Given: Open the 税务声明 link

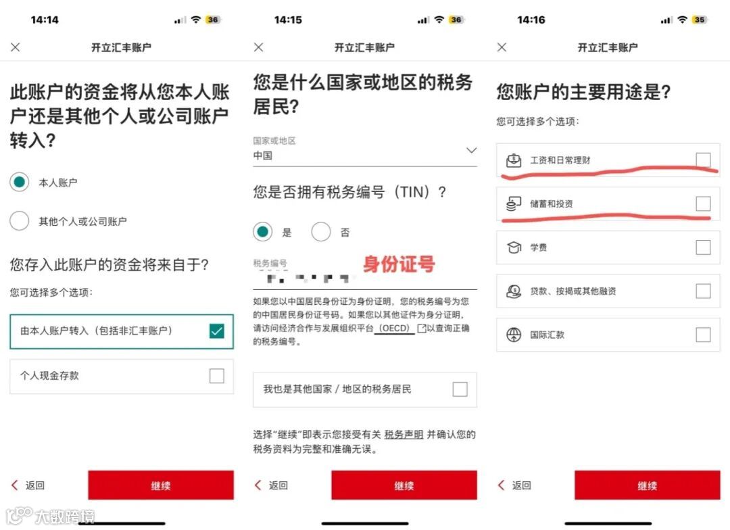Looking at the screenshot, I should pos(404,435).
